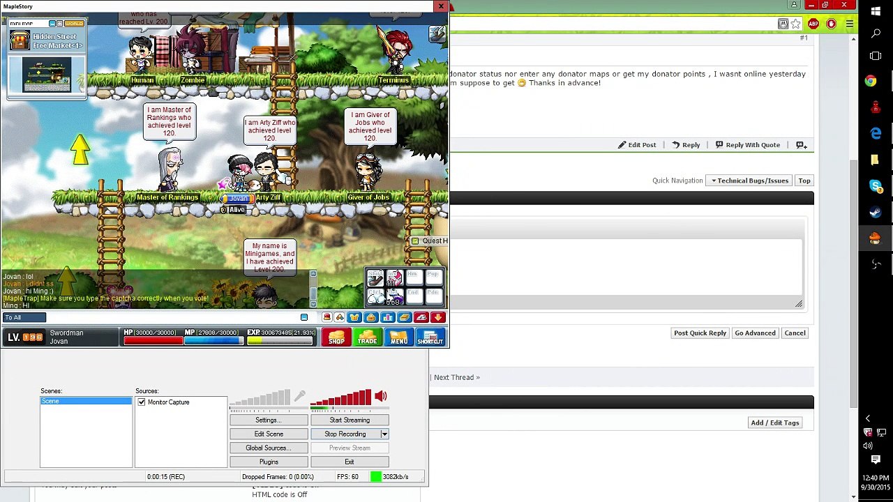This screenshot has width=893, height=502.
Task: Minimize the chat with the blue button
Action: click(x=304, y=317)
